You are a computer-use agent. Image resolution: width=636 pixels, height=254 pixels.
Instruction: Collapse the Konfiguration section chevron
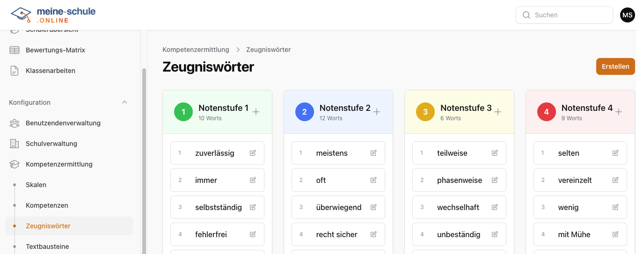[124, 102]
